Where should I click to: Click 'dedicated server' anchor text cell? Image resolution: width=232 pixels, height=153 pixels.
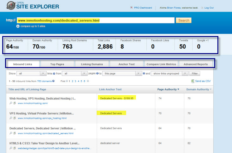click(x=110, y=143)
